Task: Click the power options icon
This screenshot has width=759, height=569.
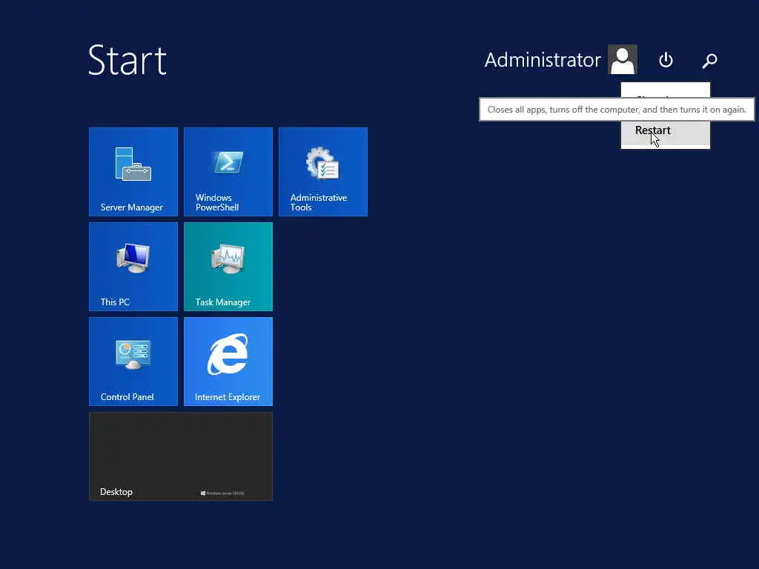Action: [x=666, y=60]
